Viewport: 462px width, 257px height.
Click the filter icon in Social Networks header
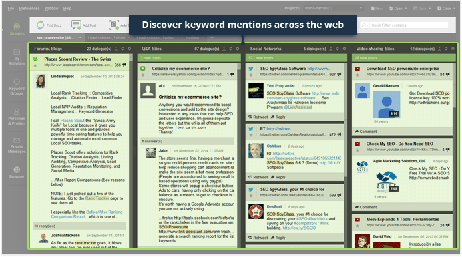point(331,49)
